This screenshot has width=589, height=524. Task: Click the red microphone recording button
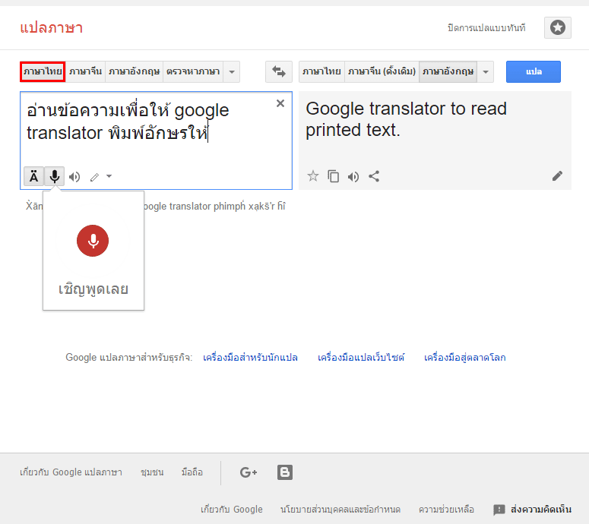pyautogui.click(x=93, y=241)
